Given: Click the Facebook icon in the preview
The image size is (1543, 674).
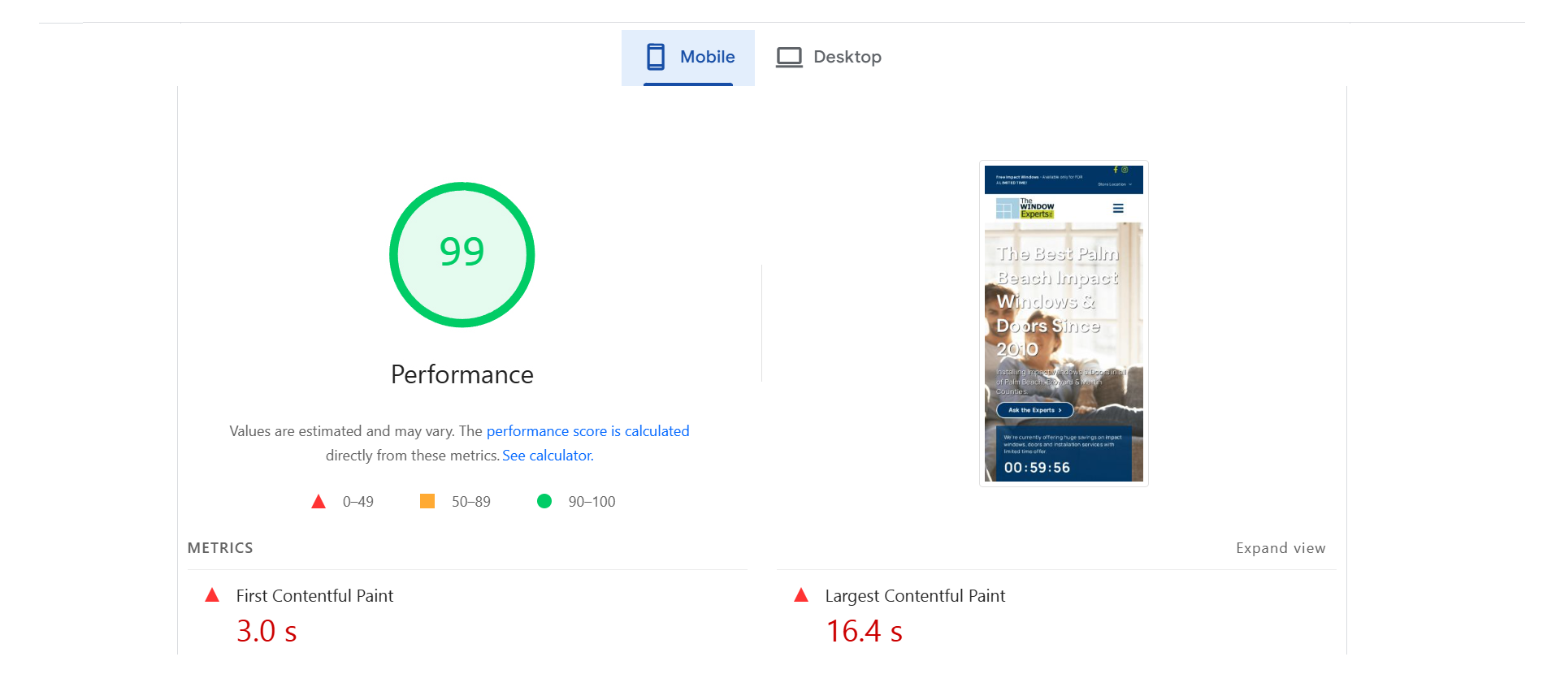Looking at the screenshot, I should coord(1116,170).
